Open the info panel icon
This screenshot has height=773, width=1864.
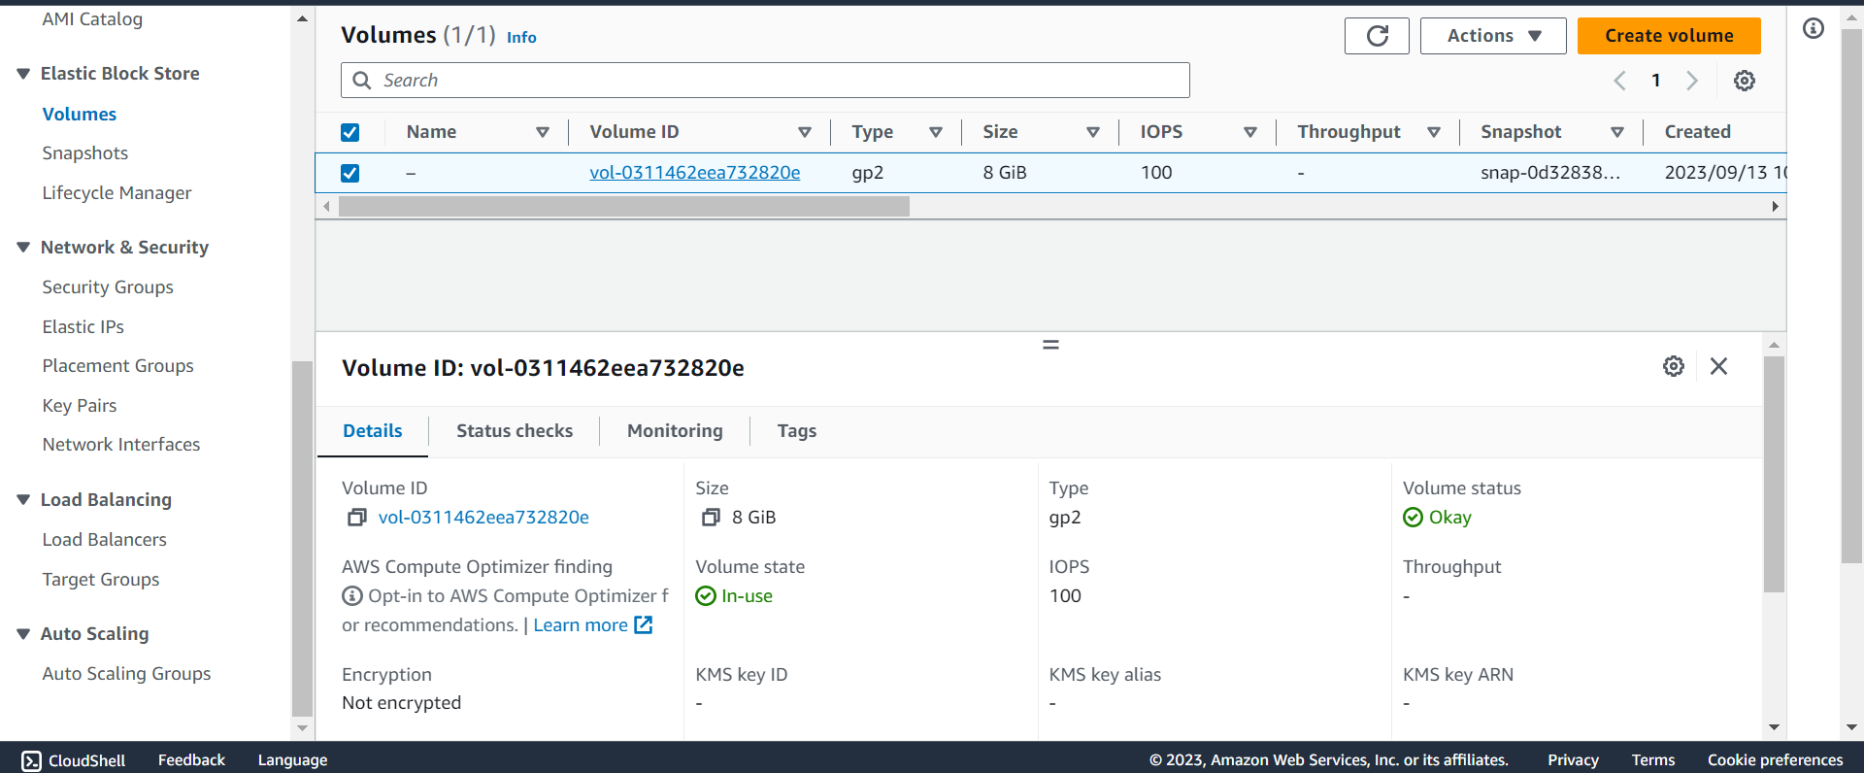(1814, 28)
